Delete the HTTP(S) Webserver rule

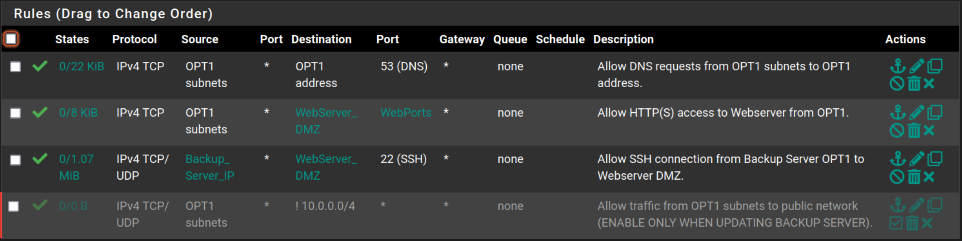914,130
